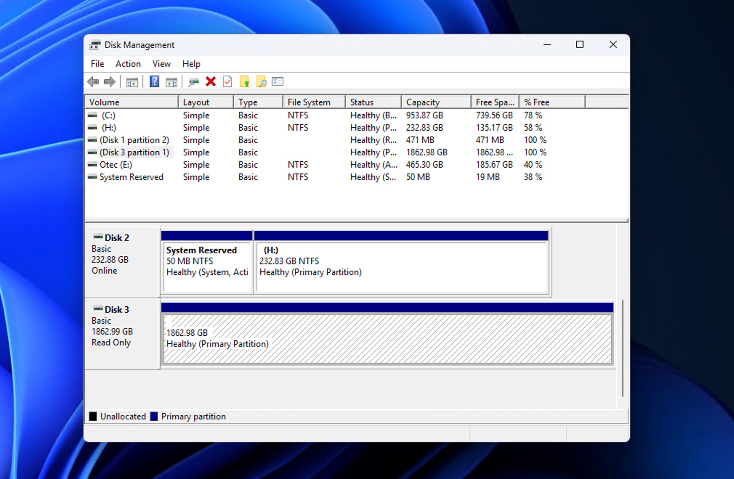Image resolution: width=734 pixels, height=479 pixels.
Task: Select (Disk 1 partition 2) in volume list
Action: click(x=134, y=140)
